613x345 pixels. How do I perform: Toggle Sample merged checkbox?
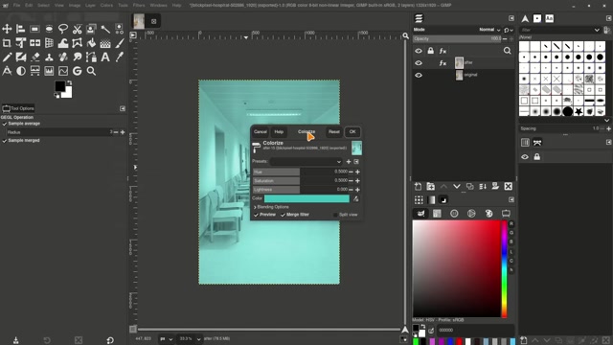coord(5,141)
